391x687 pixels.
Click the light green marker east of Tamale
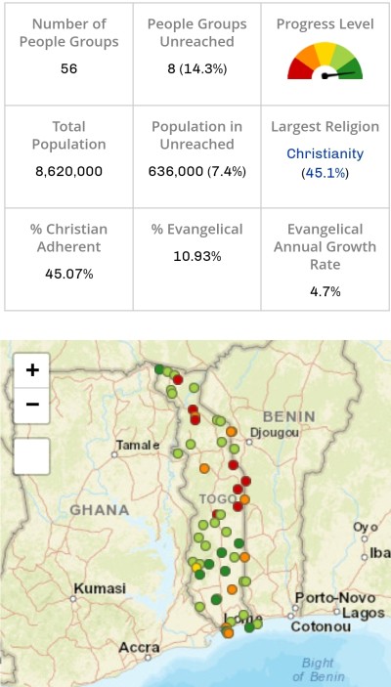(178, 453)
